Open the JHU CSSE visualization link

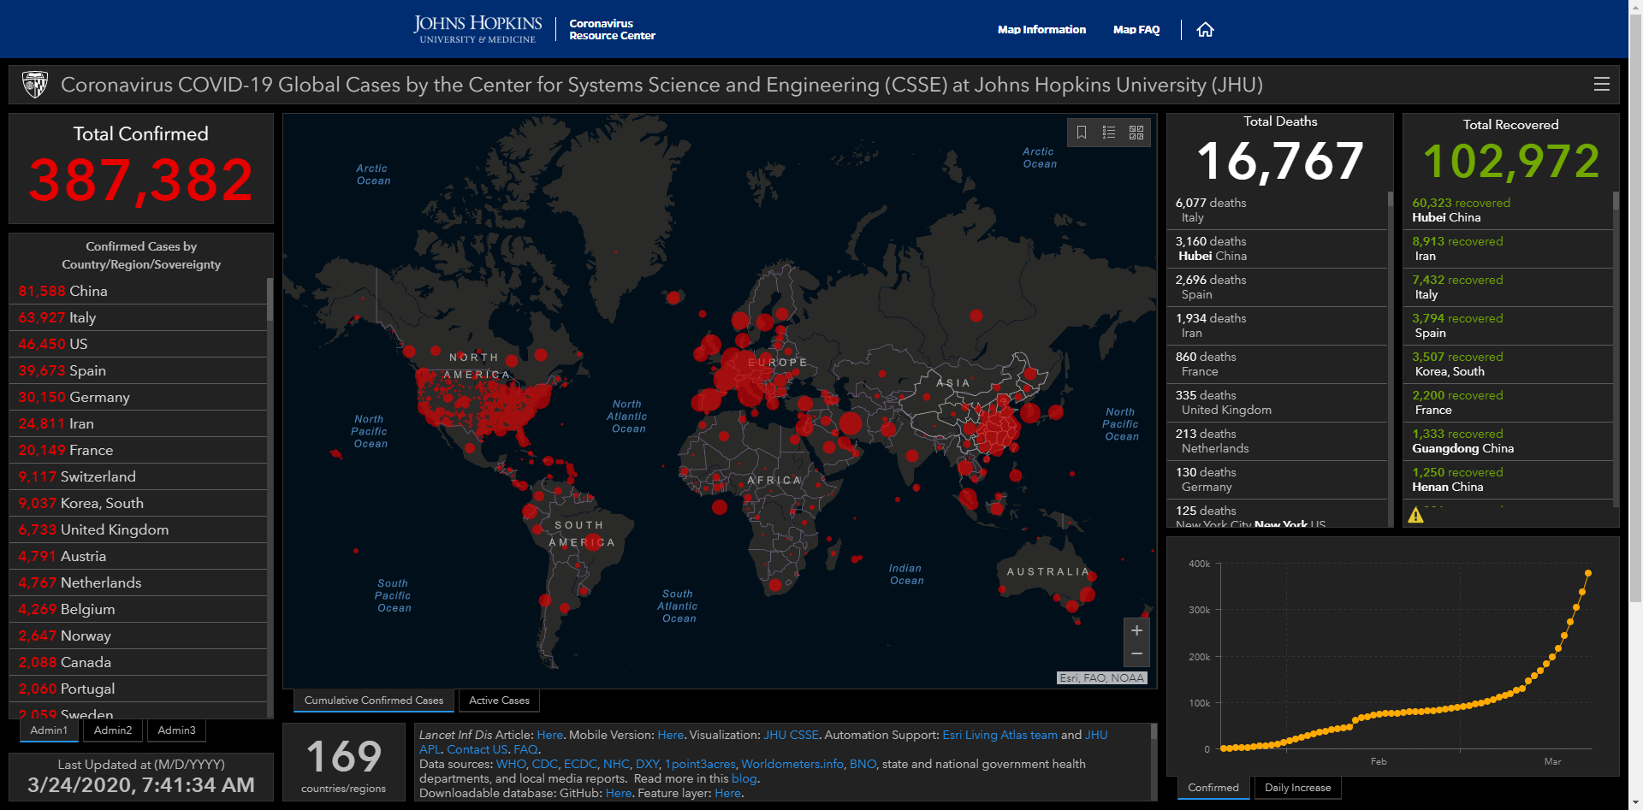792,735
